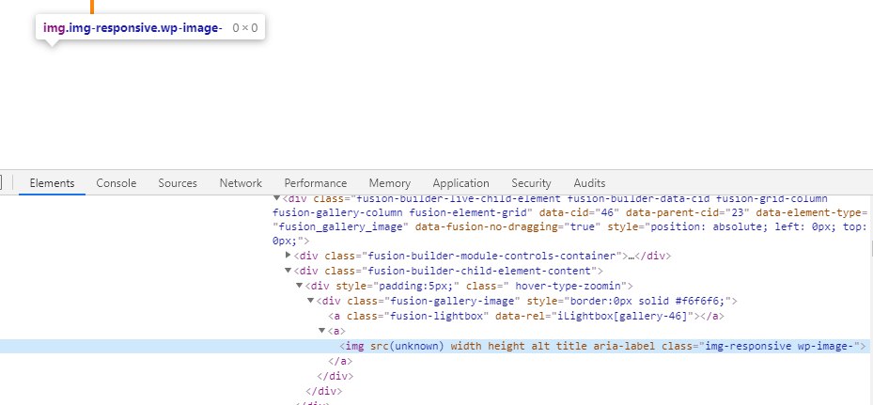Collapse the hover-type-zoomin div

[x=300, y=286]
